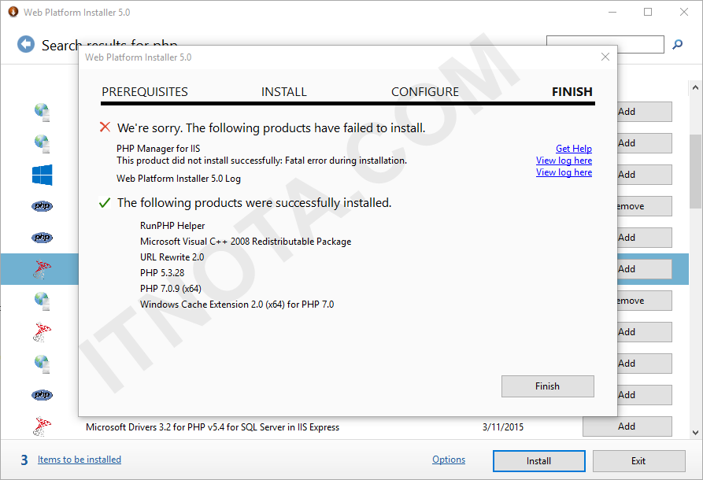
Task: Select the highlighted SQL Server driver splash icon
Action: tap(42, 269)
